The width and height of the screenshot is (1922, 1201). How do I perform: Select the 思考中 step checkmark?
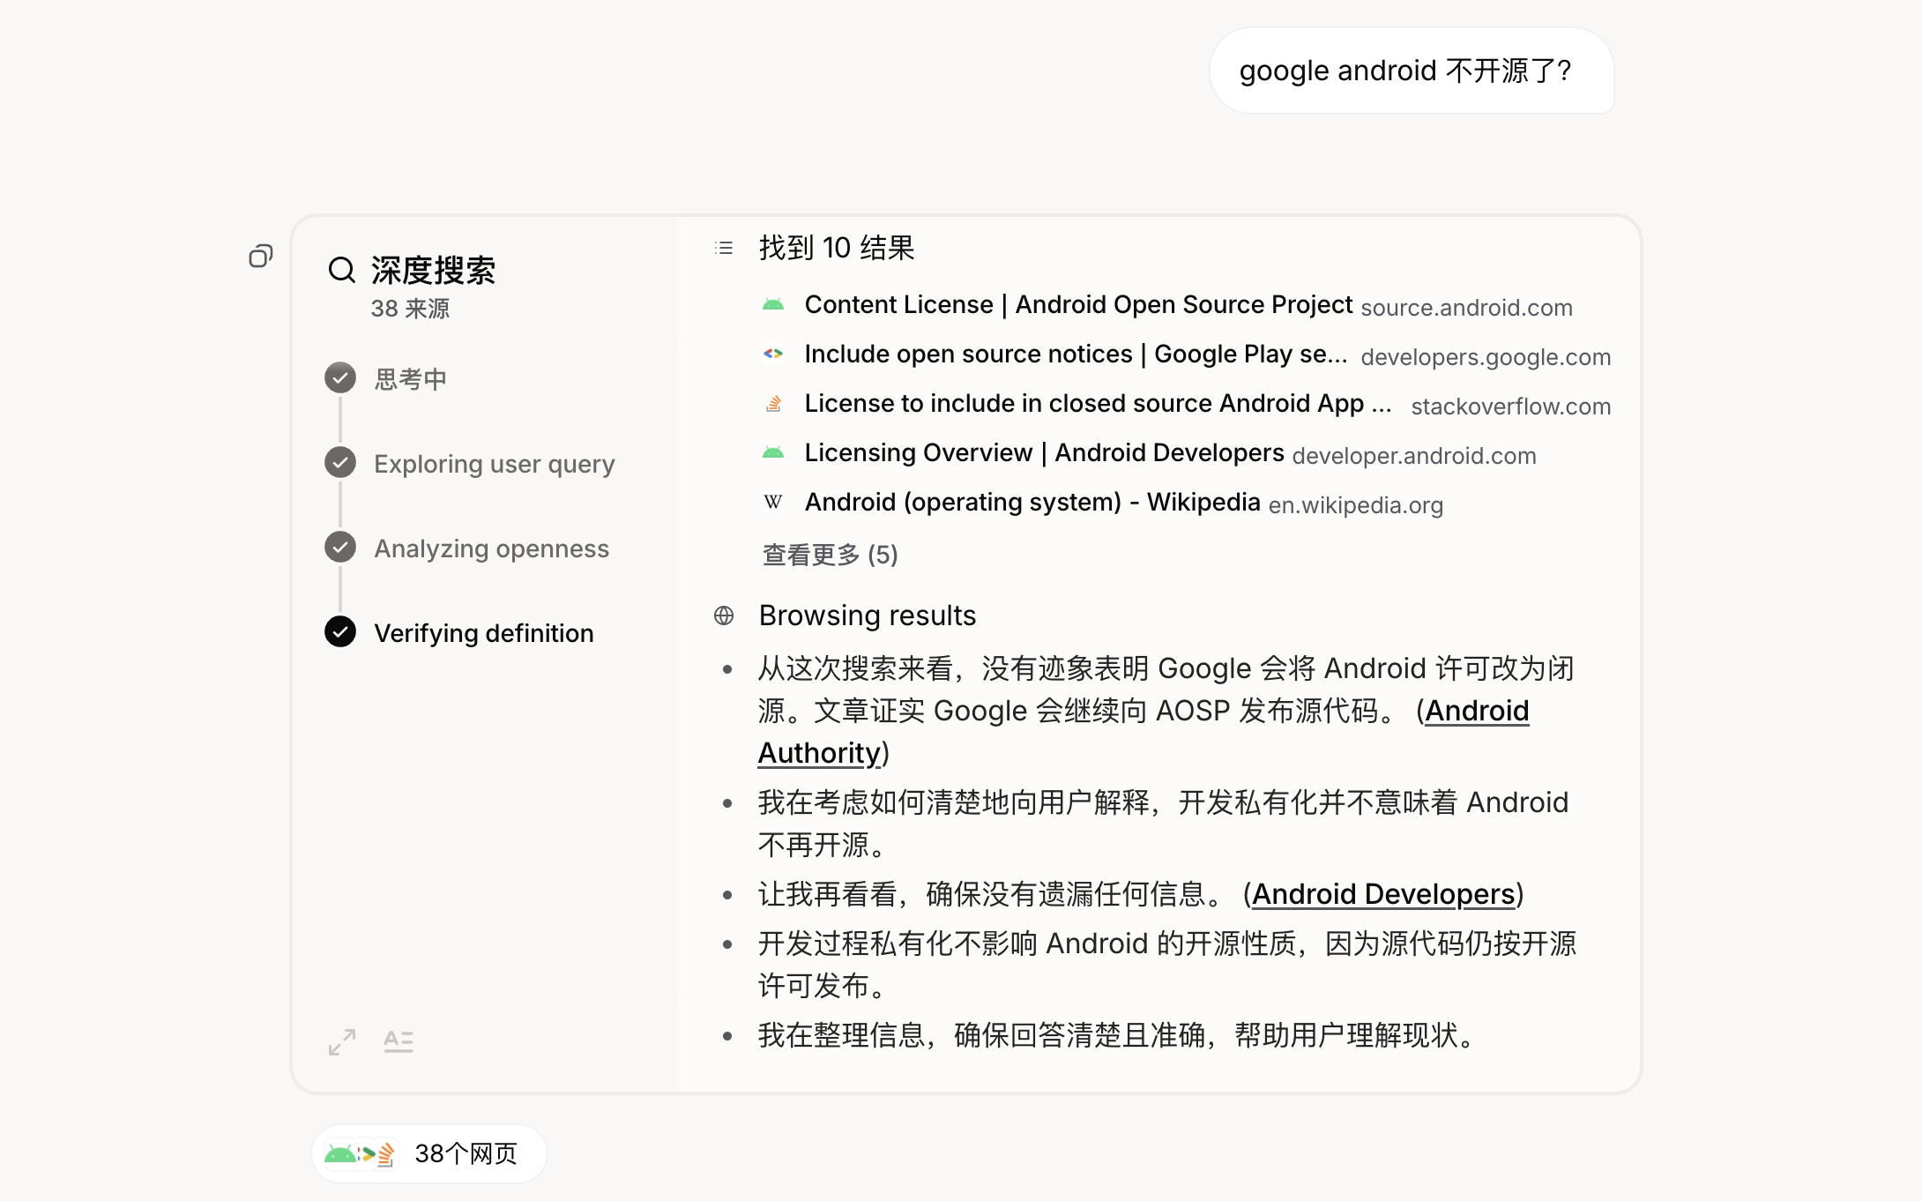340,378
